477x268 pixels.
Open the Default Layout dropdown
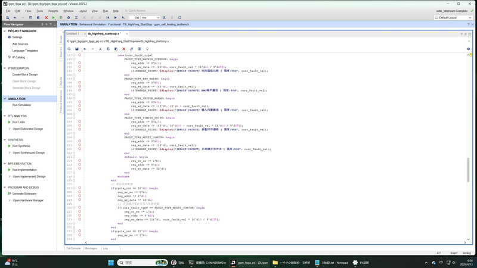(453, 18)
